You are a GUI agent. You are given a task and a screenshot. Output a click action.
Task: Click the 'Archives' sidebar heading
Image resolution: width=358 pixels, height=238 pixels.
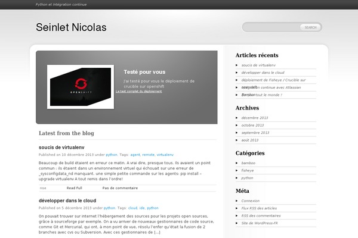pos(247,108)
